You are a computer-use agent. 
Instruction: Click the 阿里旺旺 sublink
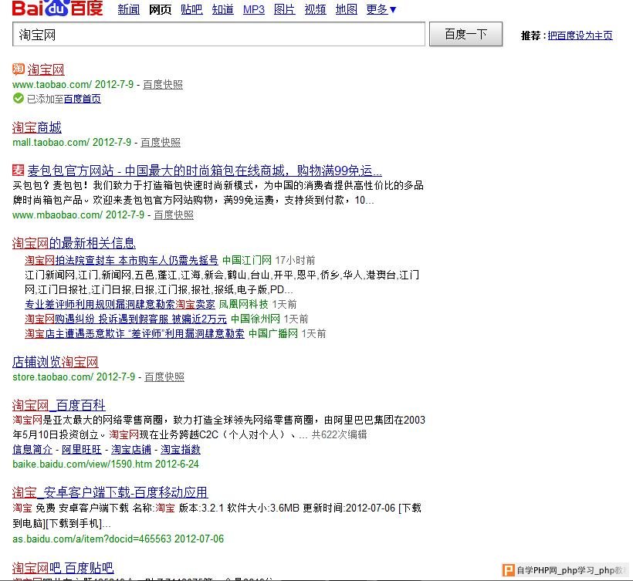point(82,450)
